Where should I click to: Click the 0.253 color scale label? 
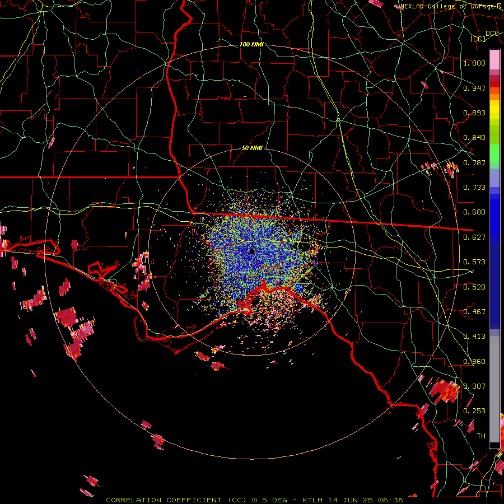tap(474, 411)
